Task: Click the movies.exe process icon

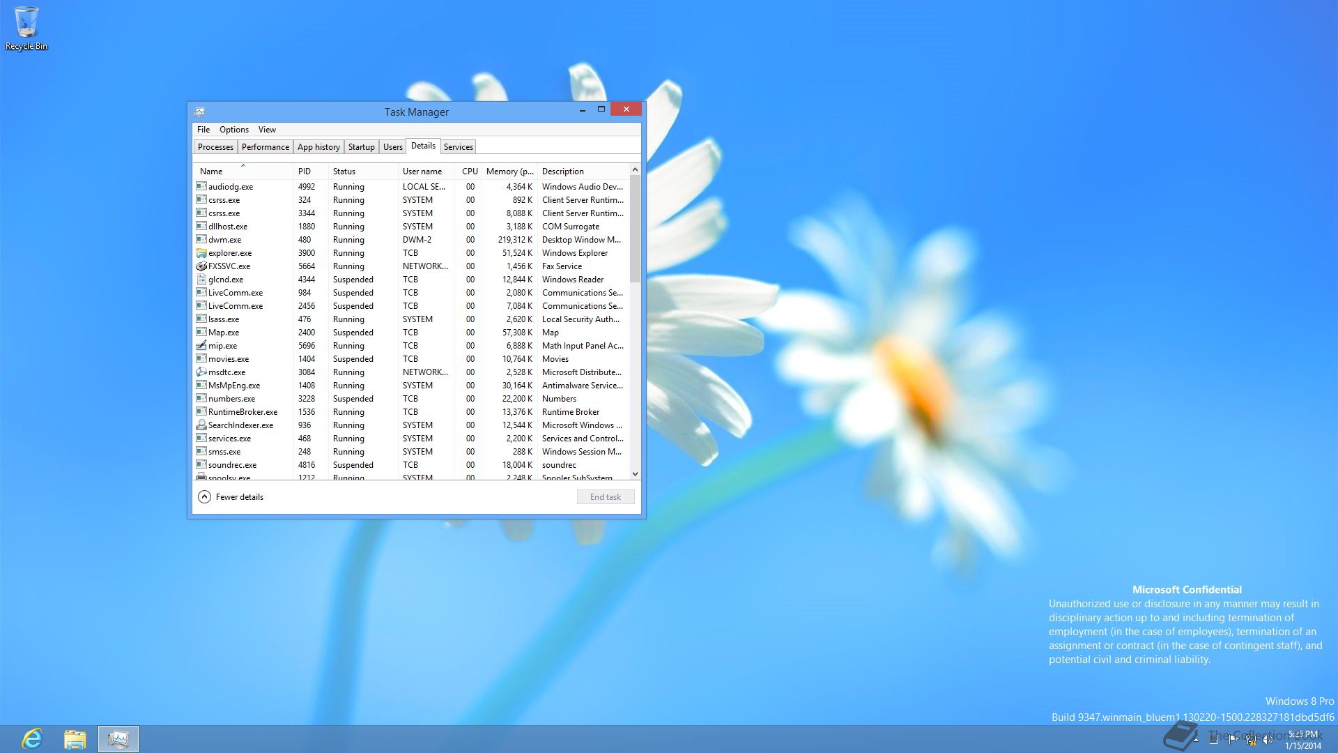Action: point(201,358)
